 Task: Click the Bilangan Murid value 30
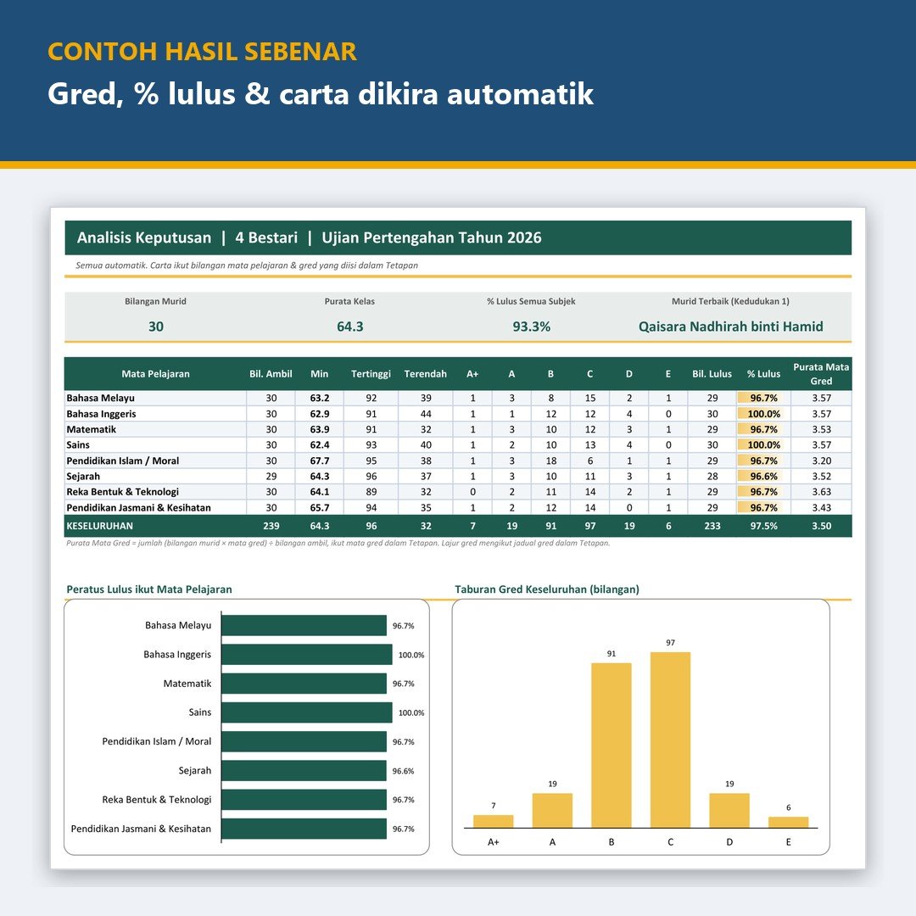(x=156, y=327)
